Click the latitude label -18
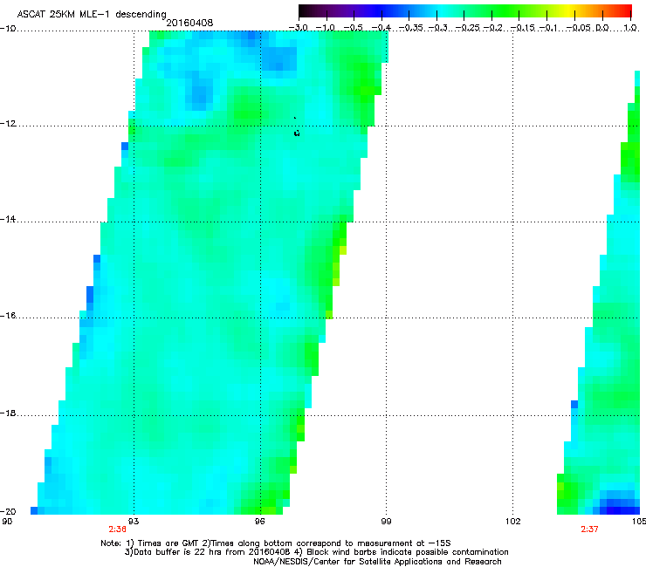The width and height of the screenshot is (646, 567). 8,413
